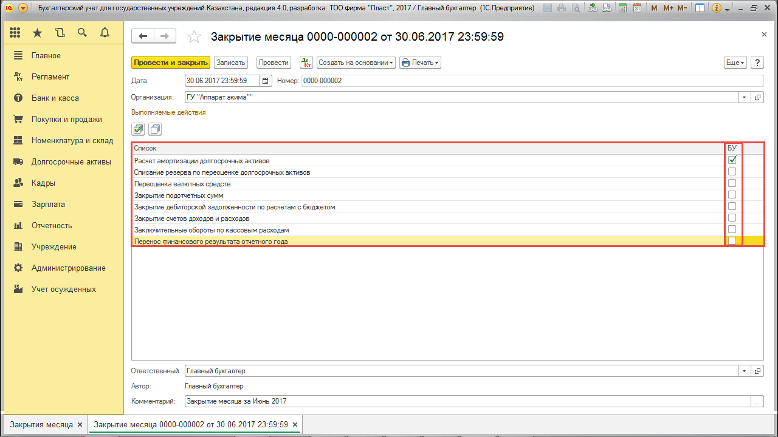Open the Печать dropdown menu
Viewport: 778px width, 437px height.
point(419,63)
